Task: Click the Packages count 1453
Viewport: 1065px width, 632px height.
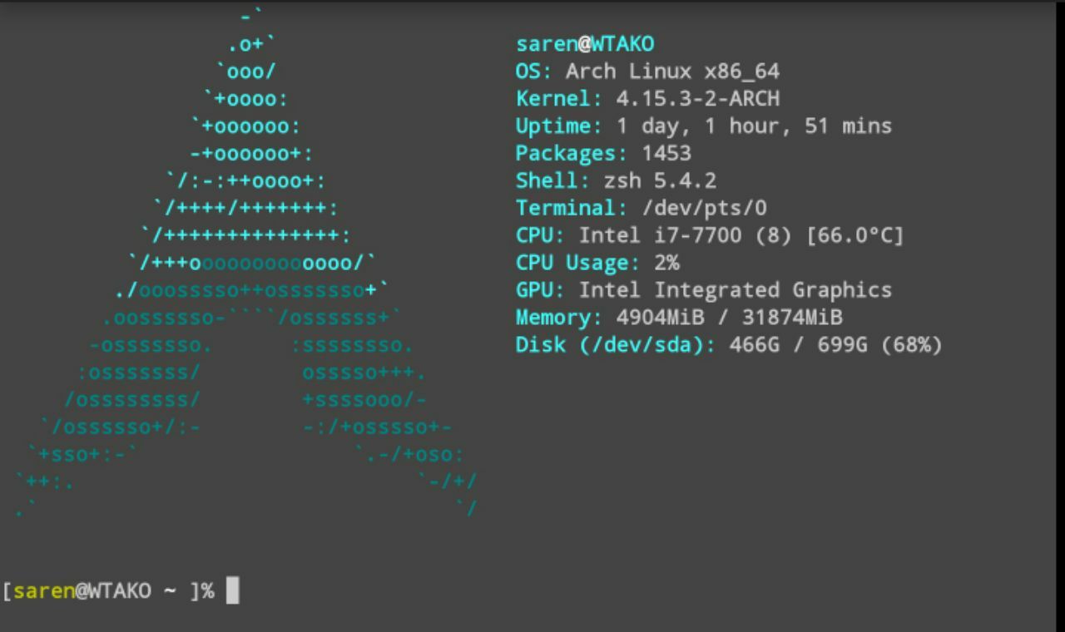Action: [x=666, y=154]
